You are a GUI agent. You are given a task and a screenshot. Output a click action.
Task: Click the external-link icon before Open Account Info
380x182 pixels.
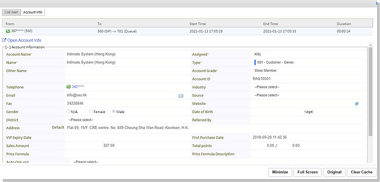4,40
